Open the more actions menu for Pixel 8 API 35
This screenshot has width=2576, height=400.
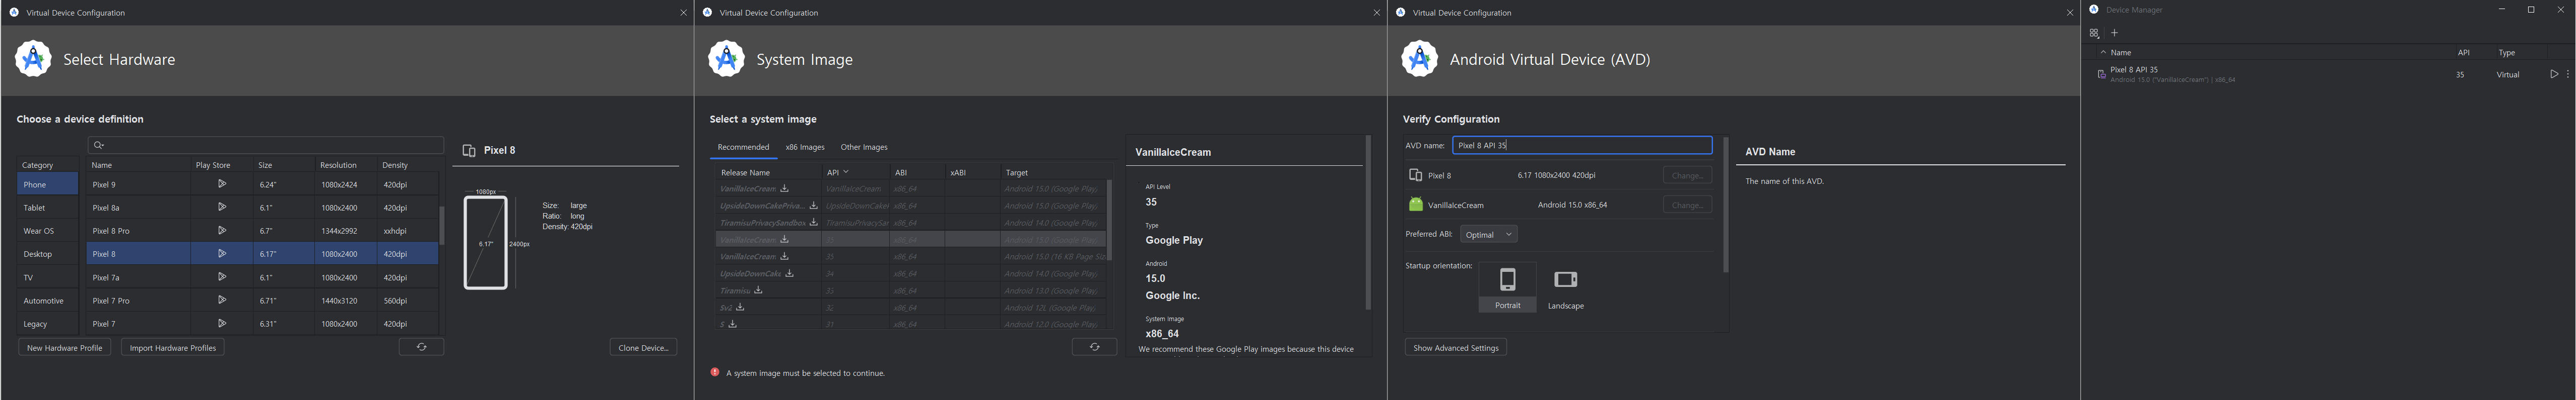pos(2567,75)
